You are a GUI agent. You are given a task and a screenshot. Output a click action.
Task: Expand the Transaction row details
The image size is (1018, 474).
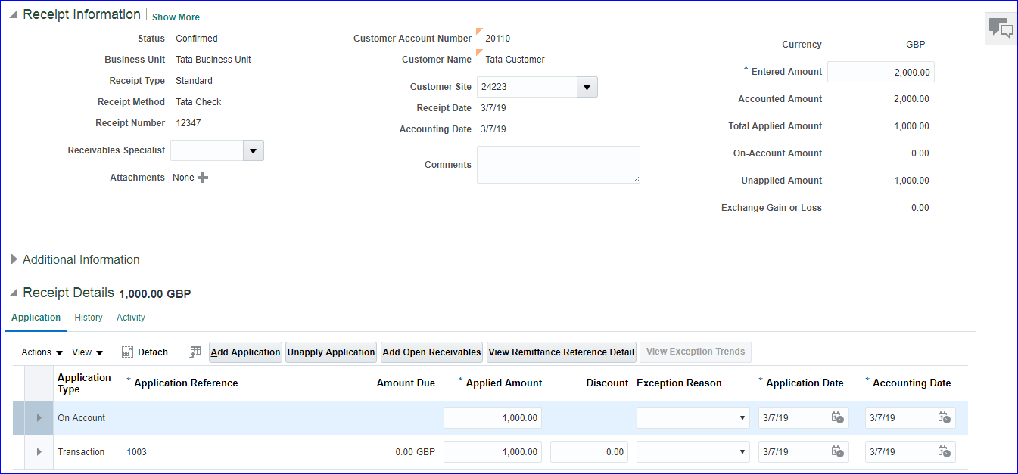(39, 452)
